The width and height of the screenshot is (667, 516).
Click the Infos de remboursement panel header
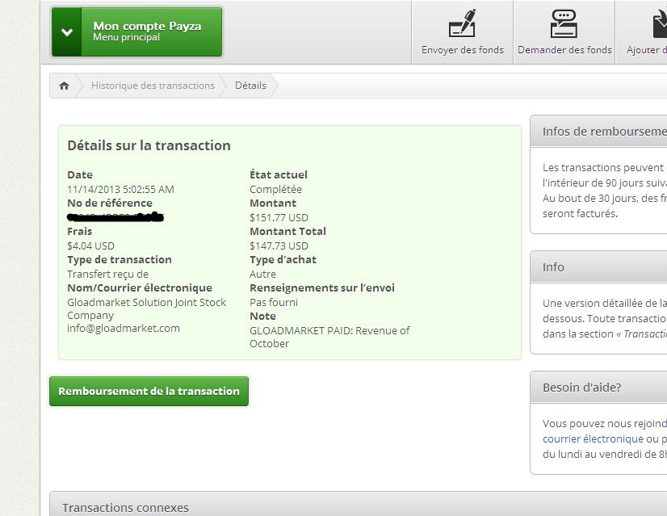[x=598, y=132]
